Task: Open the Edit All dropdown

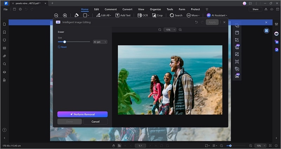Action: [104, 15]
